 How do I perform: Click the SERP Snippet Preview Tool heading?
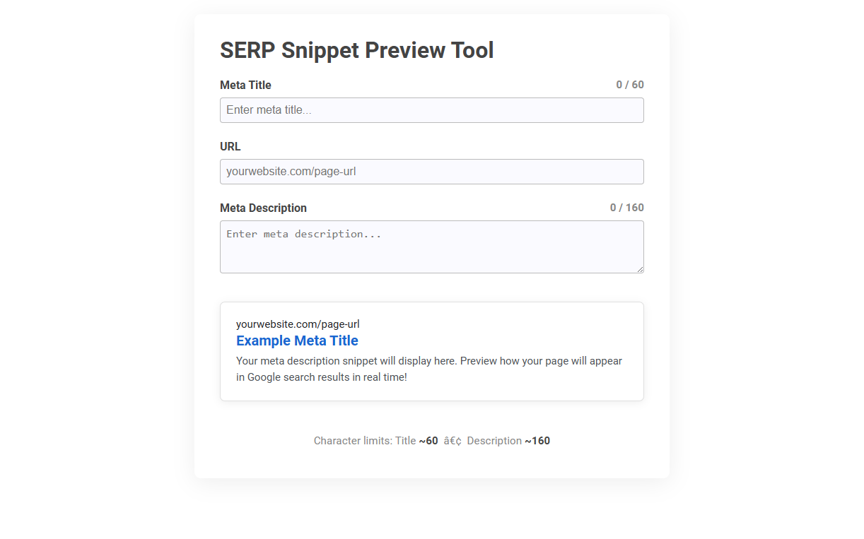[x=356, y=50]
